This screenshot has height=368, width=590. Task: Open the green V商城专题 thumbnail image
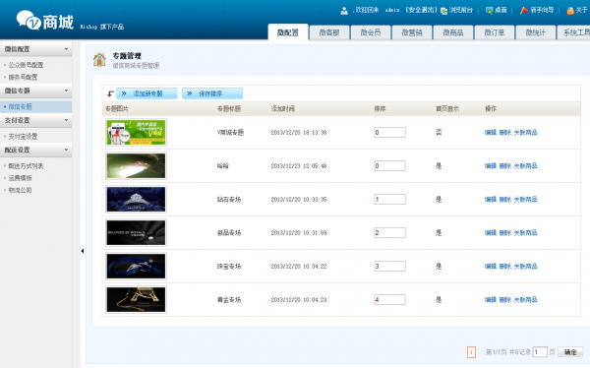click(137, 132)
